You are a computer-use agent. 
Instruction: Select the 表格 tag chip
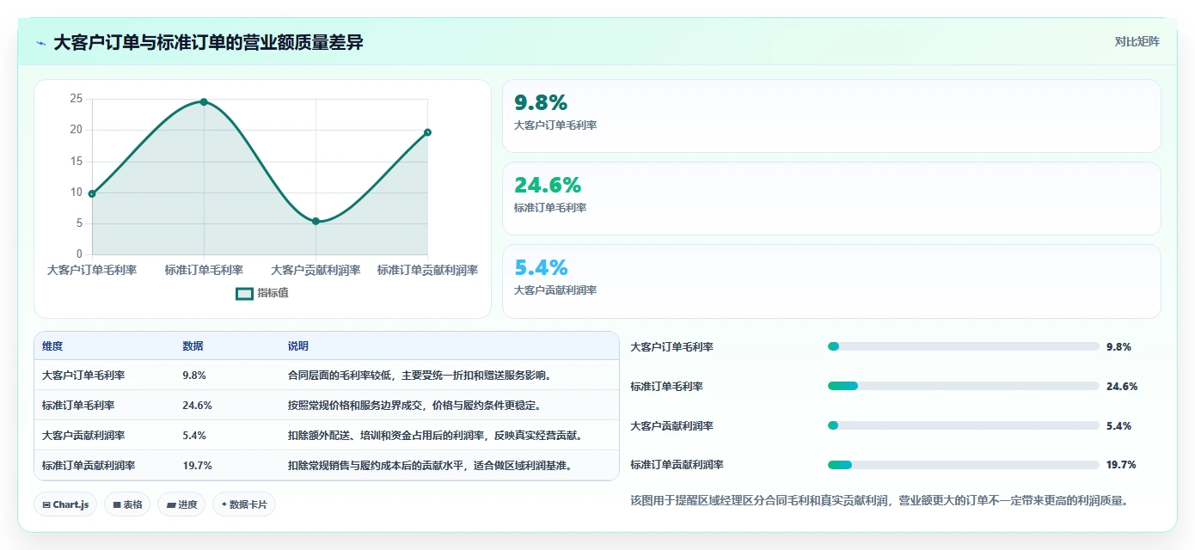click(127, 504)
